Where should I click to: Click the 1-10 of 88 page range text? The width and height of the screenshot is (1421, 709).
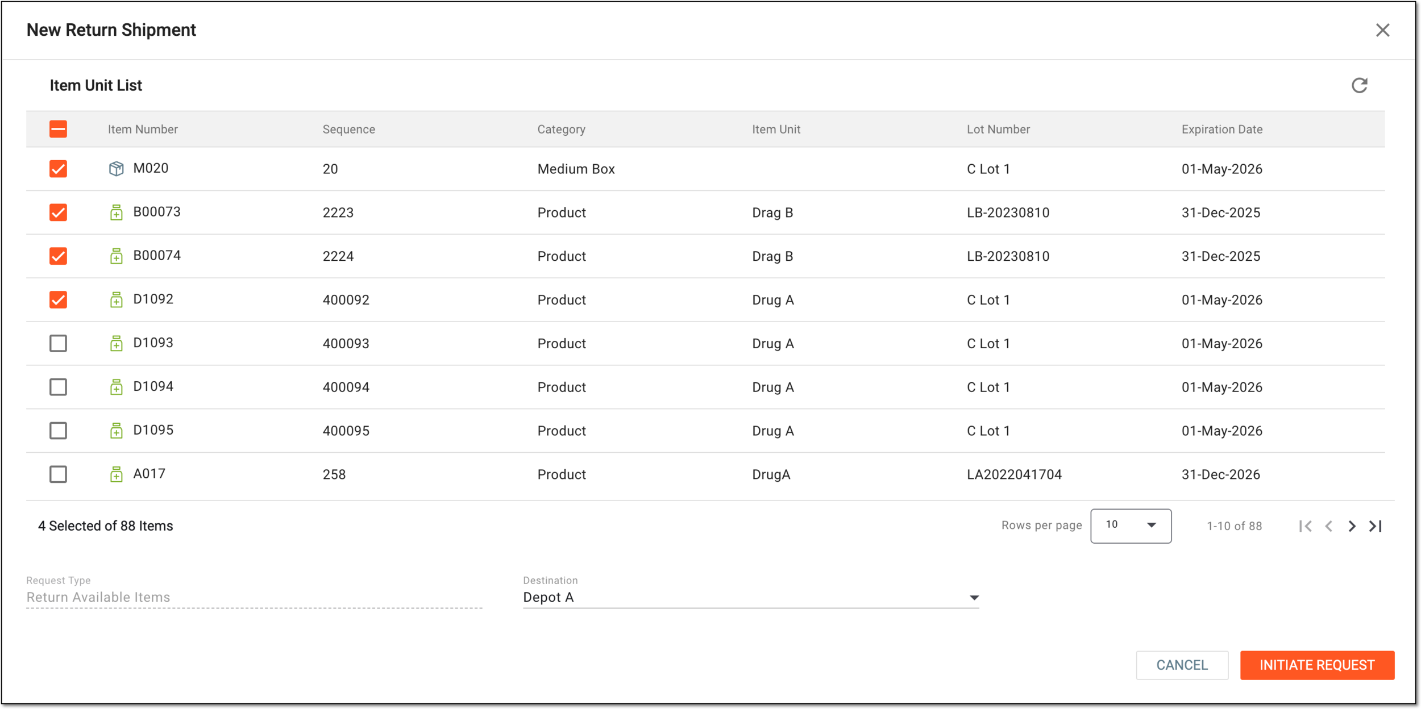[x=1234, y=526]
